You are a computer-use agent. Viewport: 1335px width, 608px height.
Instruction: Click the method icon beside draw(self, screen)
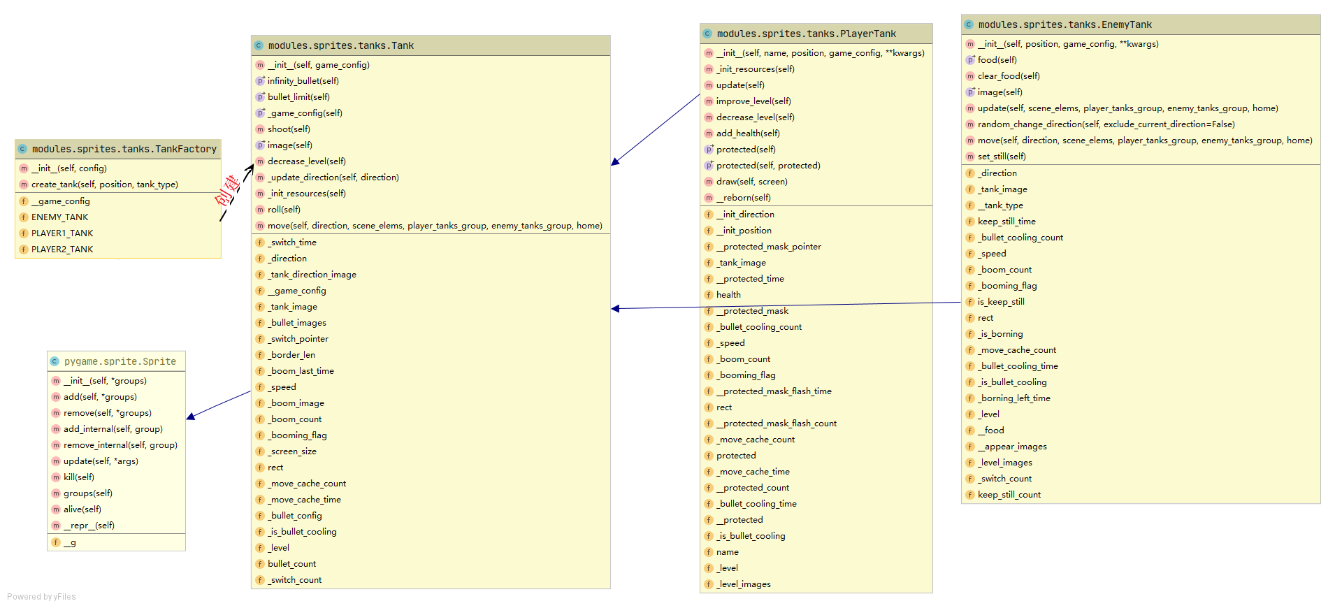click(x=709, y=182)
